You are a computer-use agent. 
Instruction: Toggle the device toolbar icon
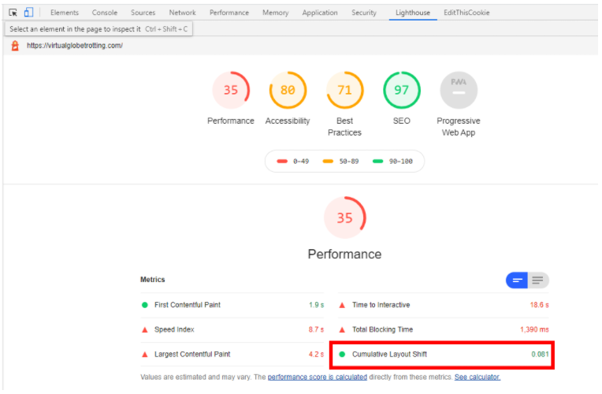pyautogui.click(x=28, y=13)
